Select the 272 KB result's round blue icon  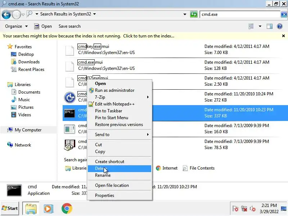(70, 97)
